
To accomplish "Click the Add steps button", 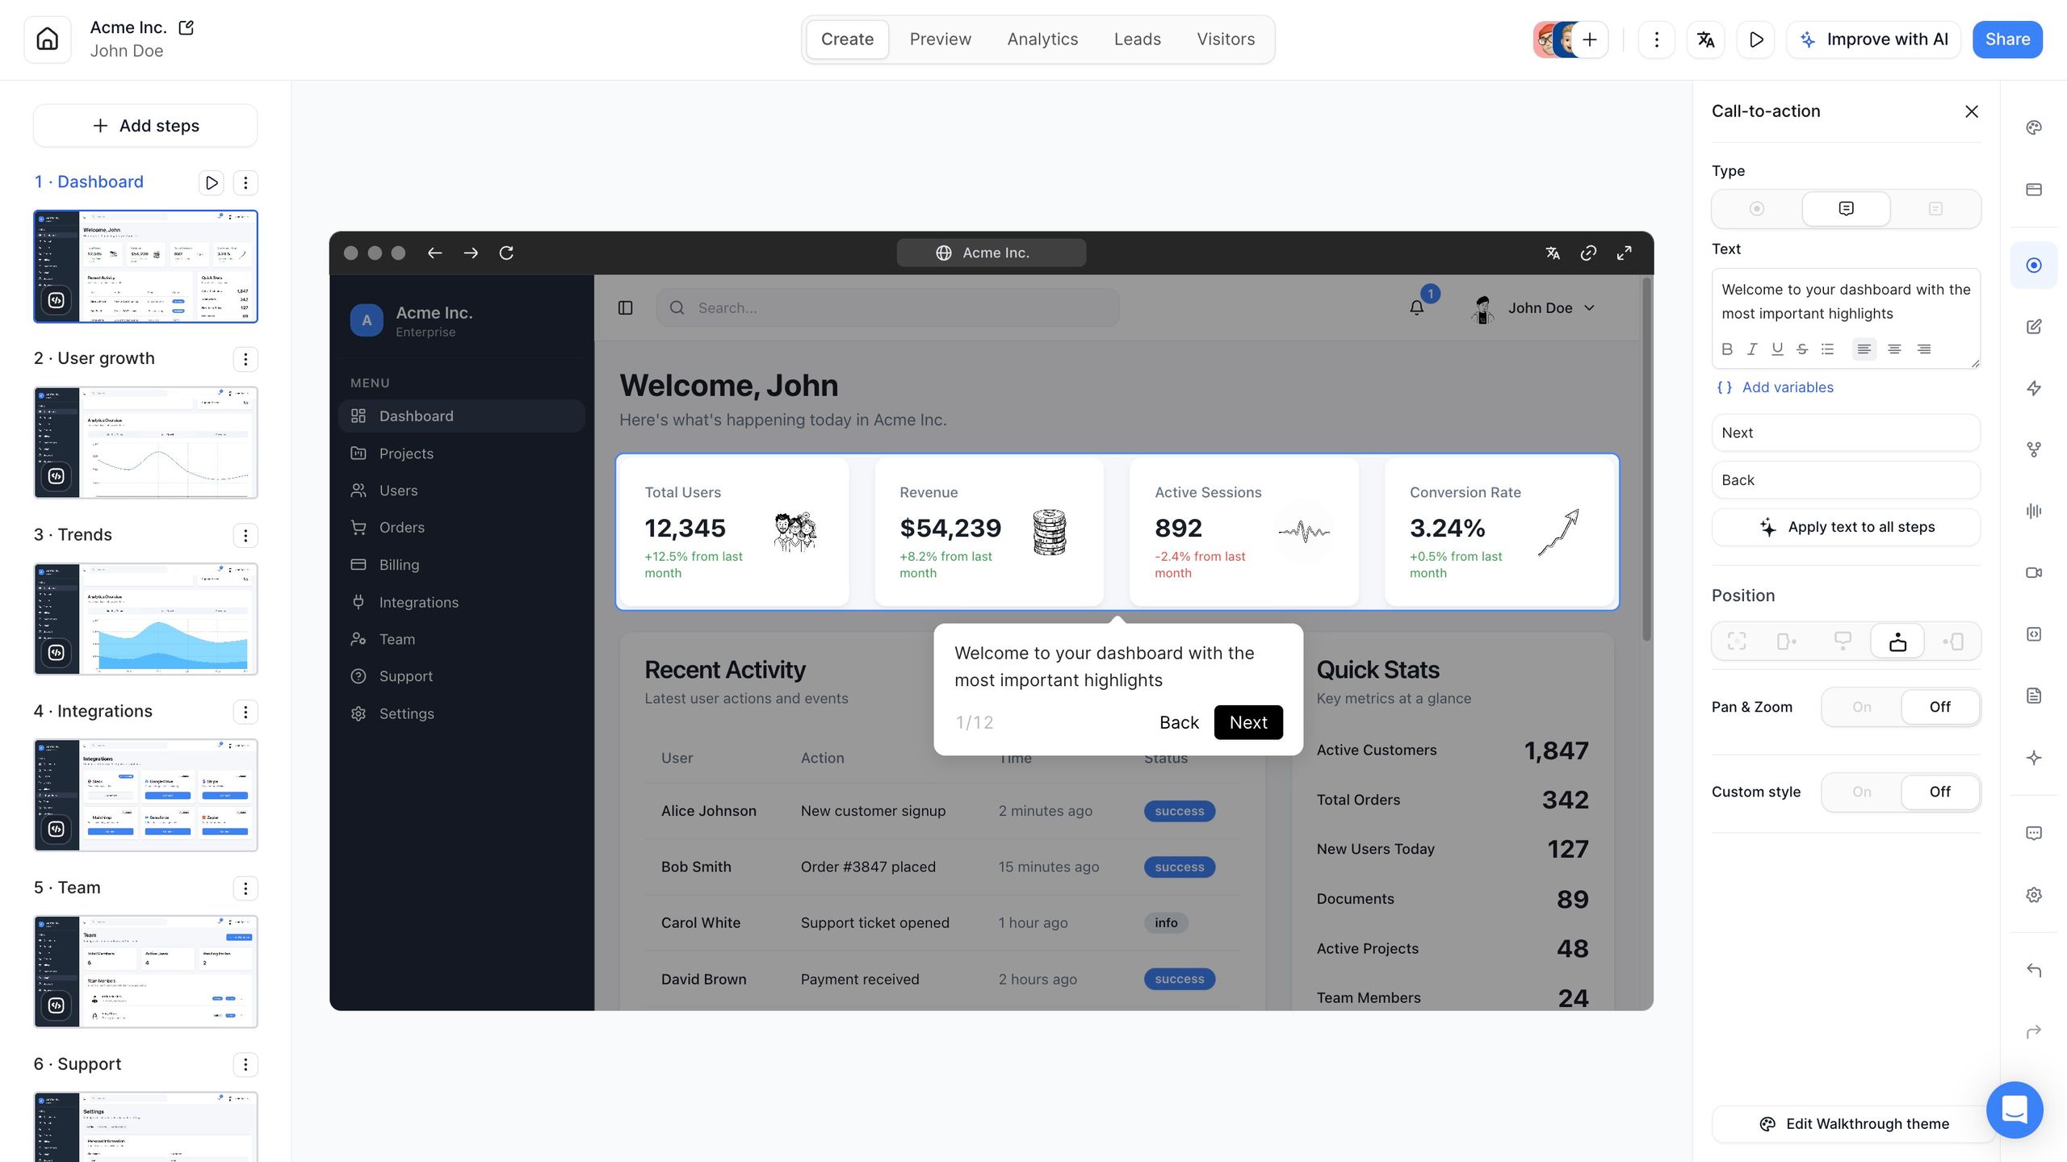I will tap(145, 126).
